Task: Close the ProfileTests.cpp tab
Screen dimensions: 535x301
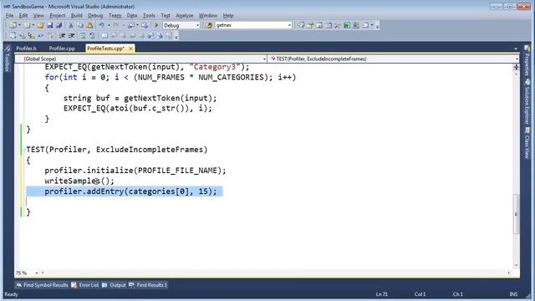Action: coord(130,48)
